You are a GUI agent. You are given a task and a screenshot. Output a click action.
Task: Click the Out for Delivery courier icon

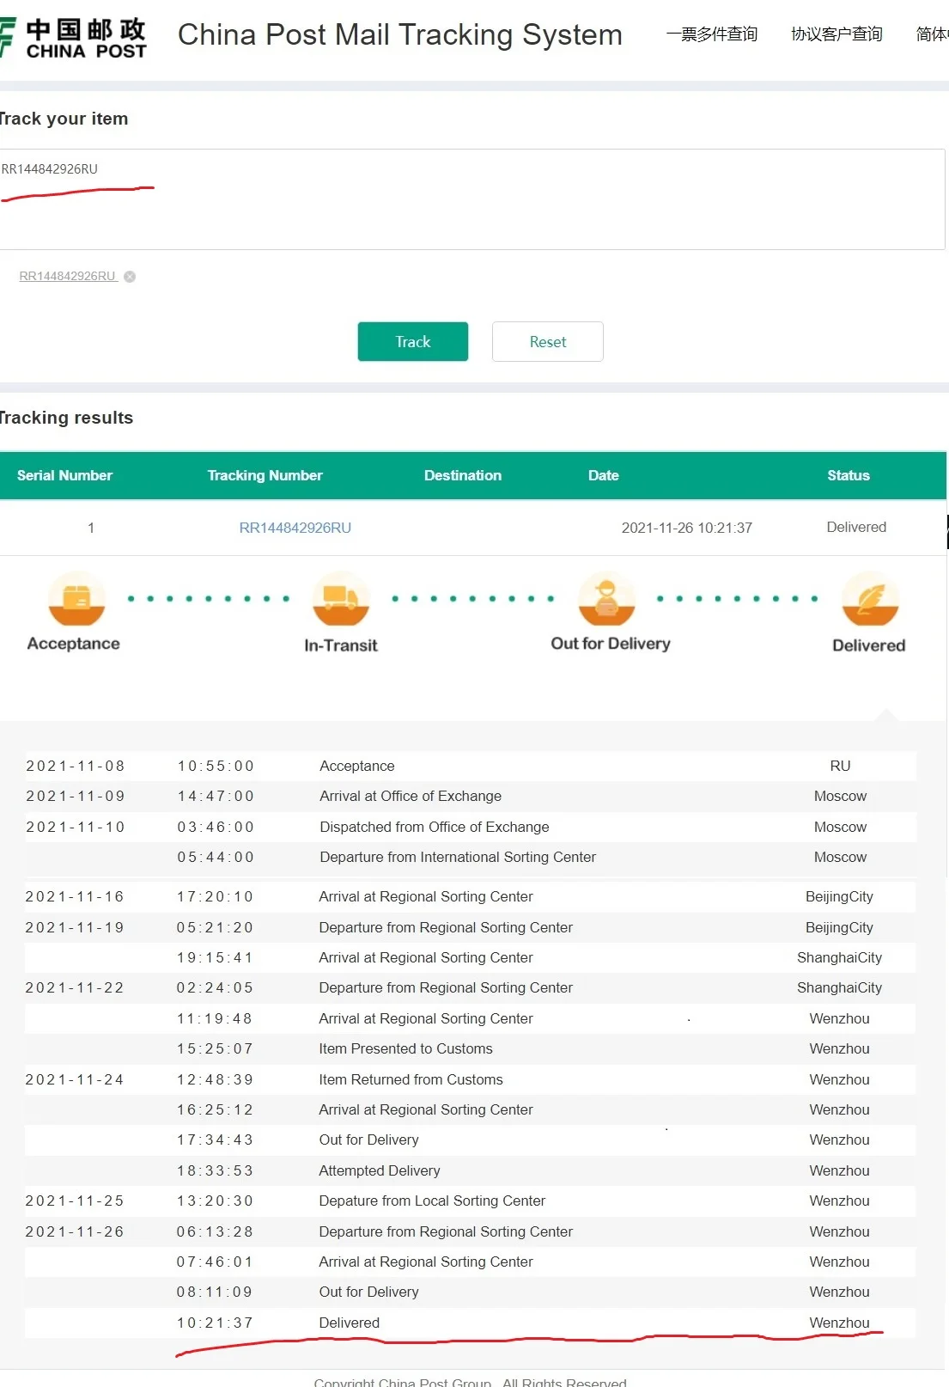coord(606,598)
